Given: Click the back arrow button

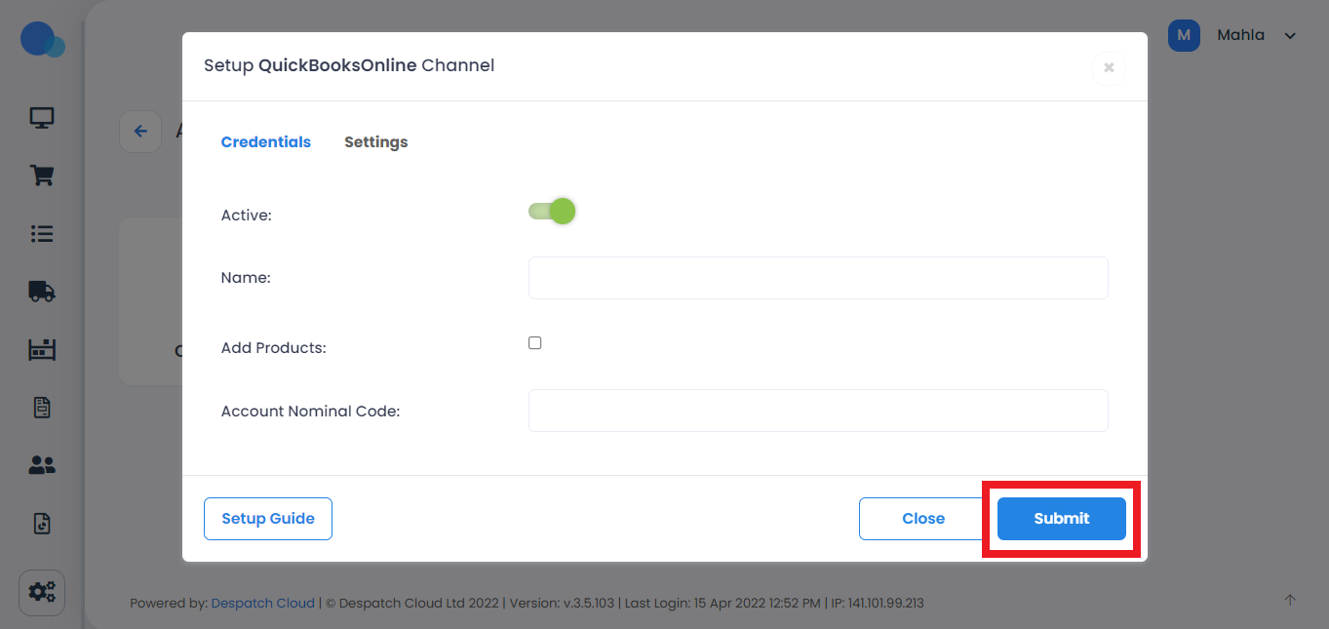Looking at the screenshot, I should click(140, 131).
